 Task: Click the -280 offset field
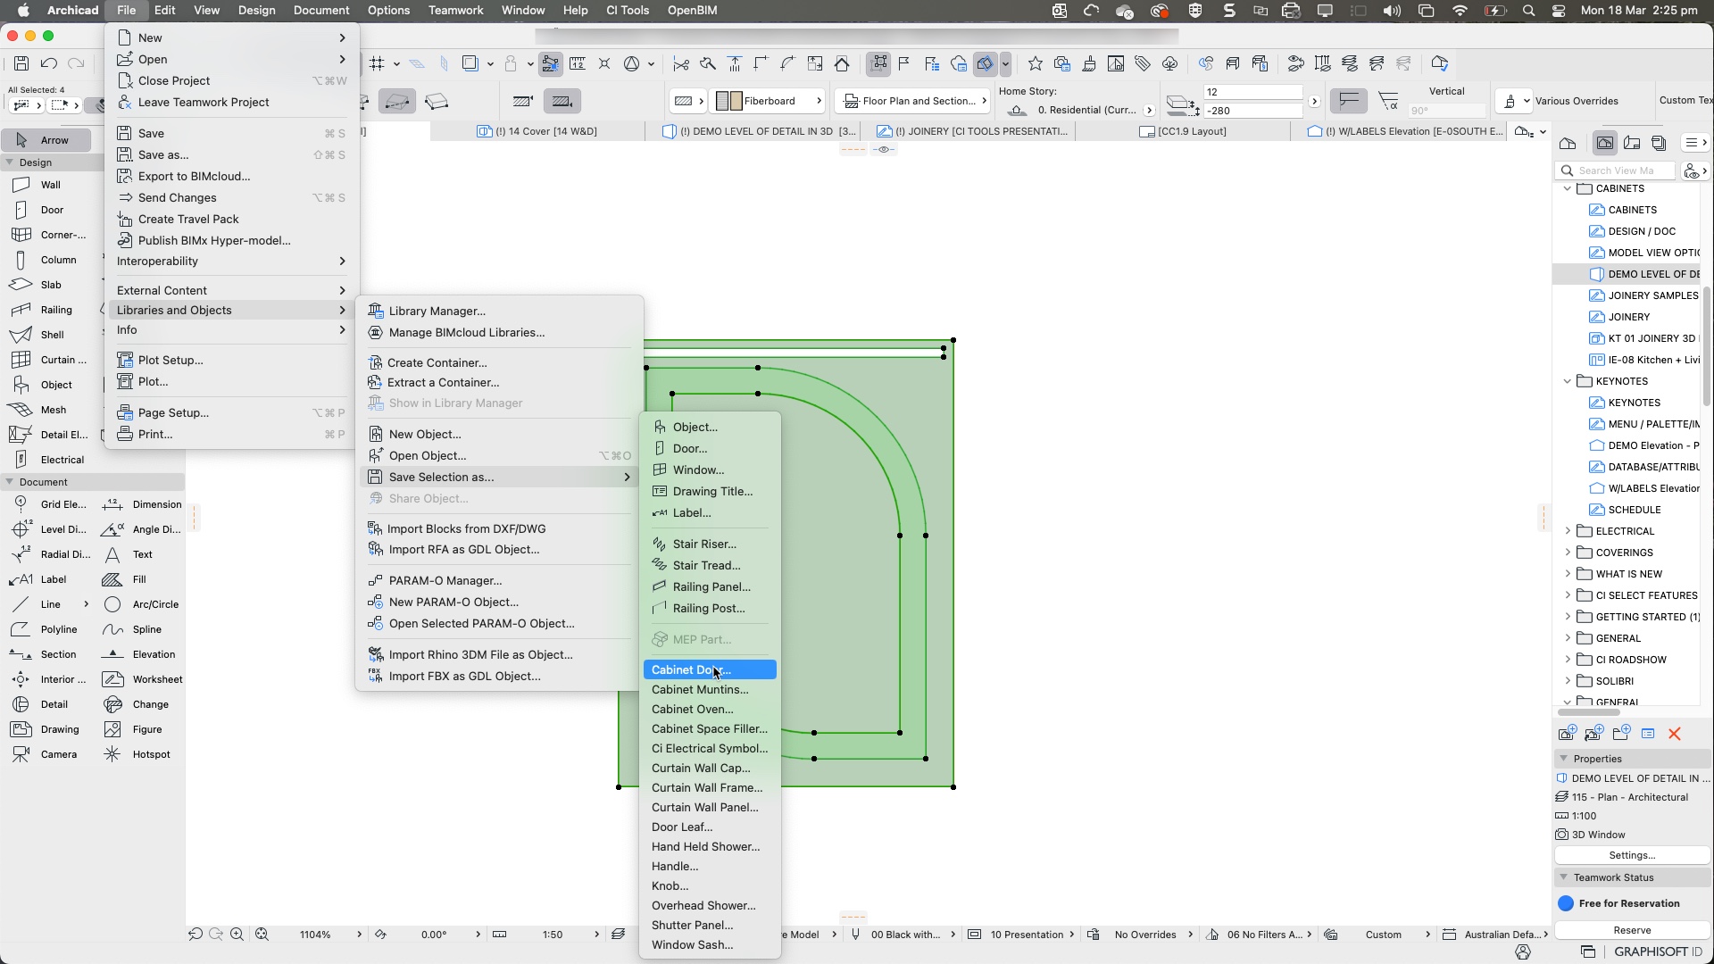pyautogui.click(x=1252, y=111)
